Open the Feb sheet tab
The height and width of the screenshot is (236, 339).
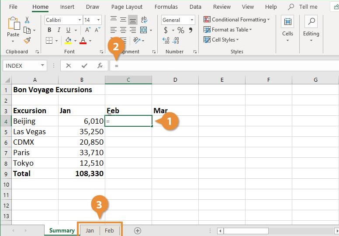coord(109,231)
